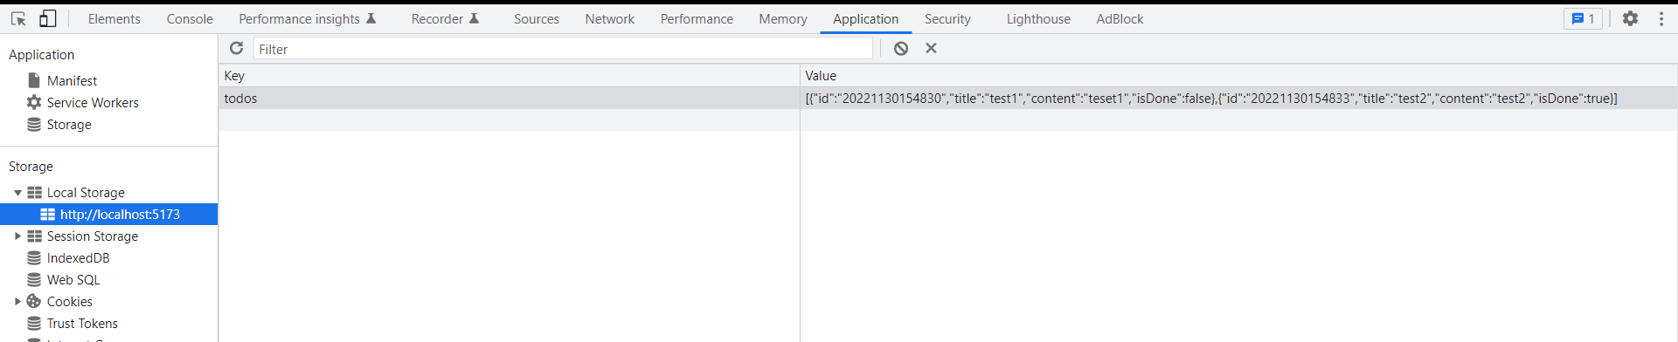Click the Trust Tokens database icon
The width and height of the screenshot is (1678, 342).
(34, 323)
